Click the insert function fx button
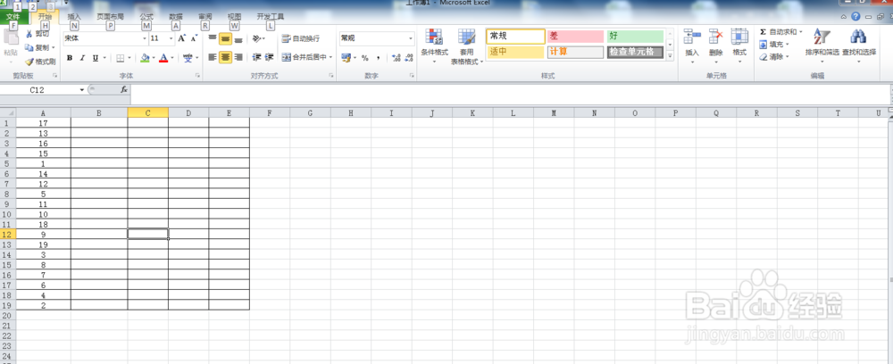The height and width of the screenshot is (364, 893). click(x=124, y=90)
